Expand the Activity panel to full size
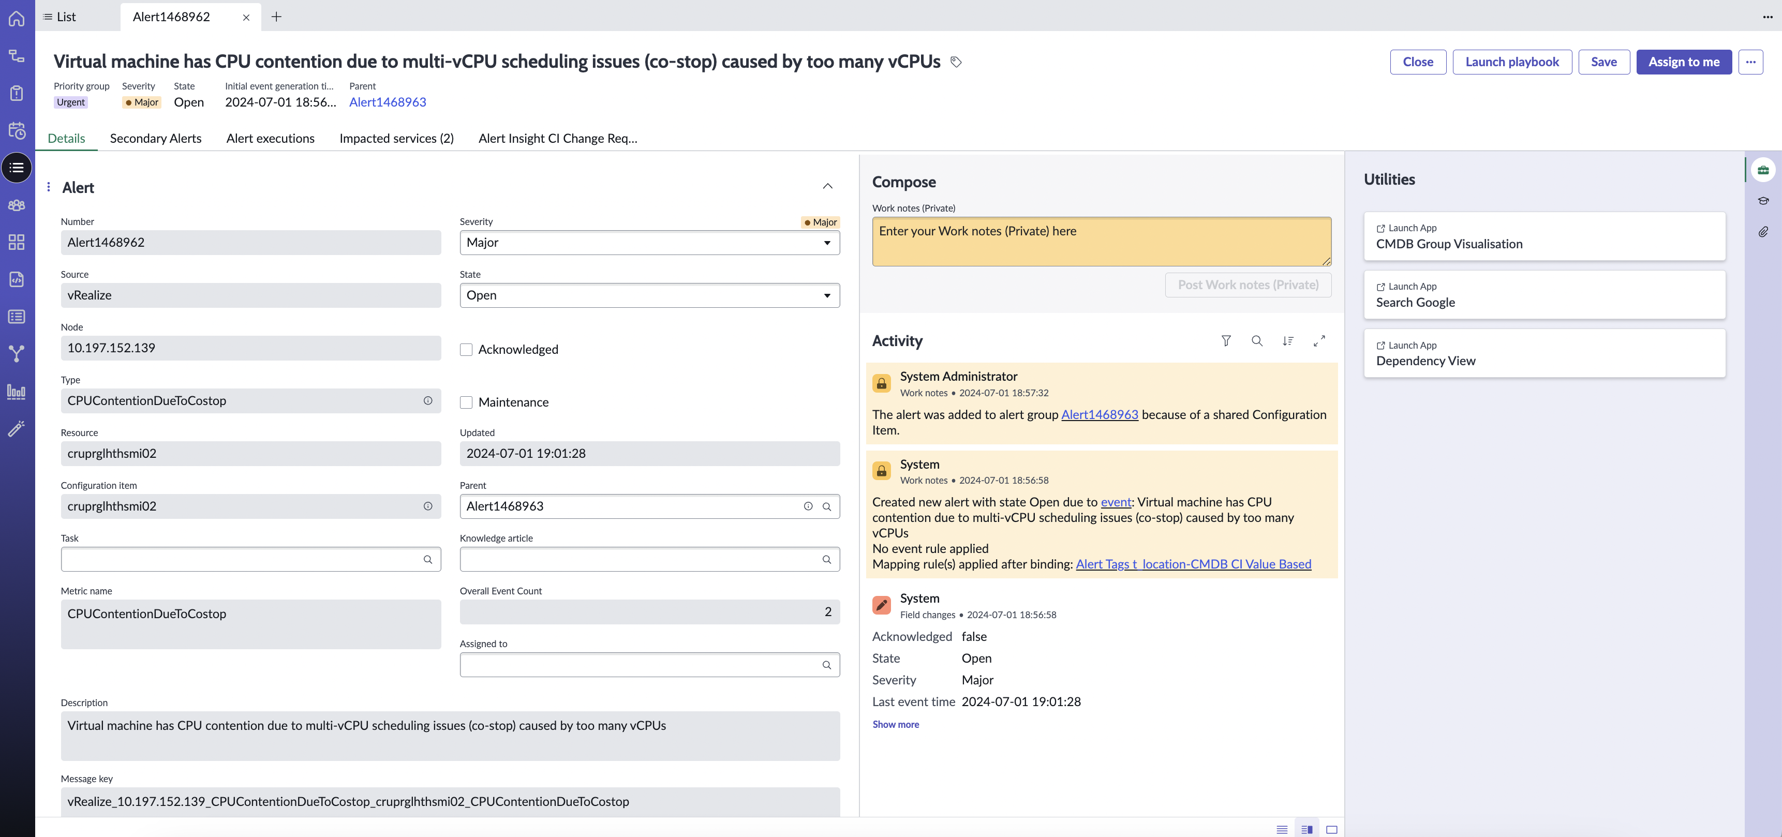Image resolution: width=1782 pixels, height=837 pixels. point(1319,341)
